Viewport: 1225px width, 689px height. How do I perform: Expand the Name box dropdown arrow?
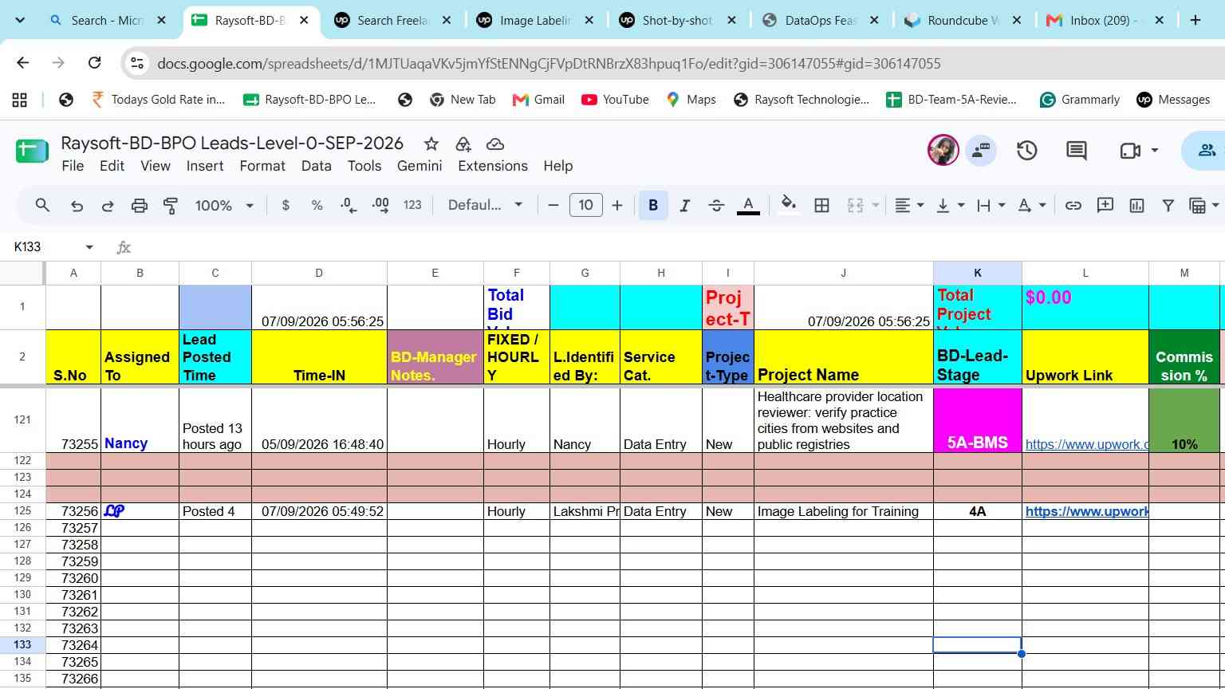[x=89, y=247]
